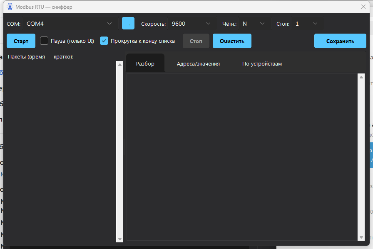Expand the Скорость baud rate dropdown
373x249 pixels.
pos(192,24)
